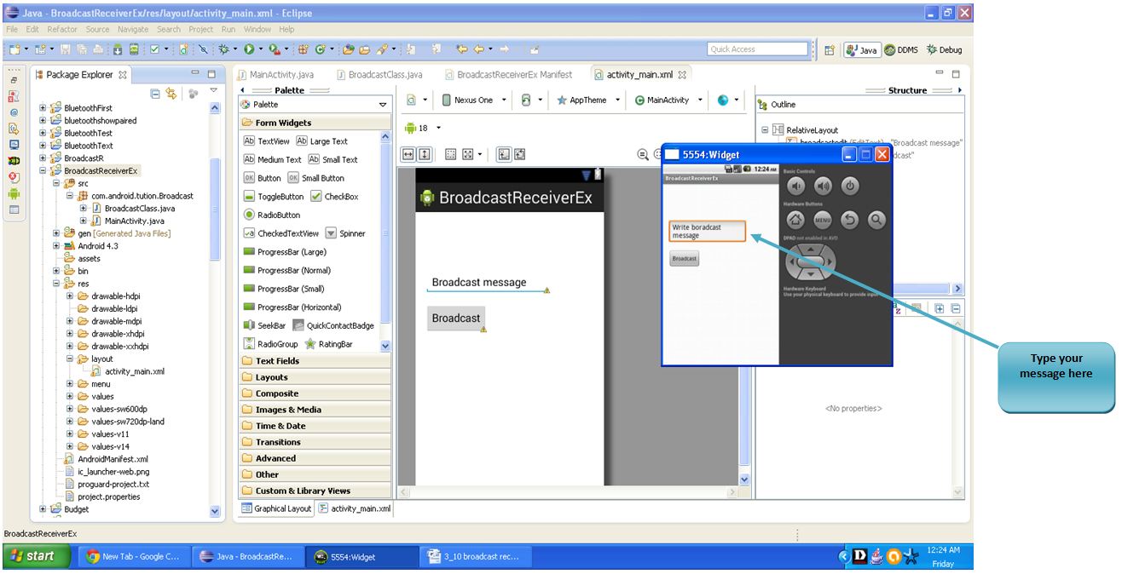Click the Quick Access search field
The width and height of the screenshot is (1122, 574).
(757, 49)
